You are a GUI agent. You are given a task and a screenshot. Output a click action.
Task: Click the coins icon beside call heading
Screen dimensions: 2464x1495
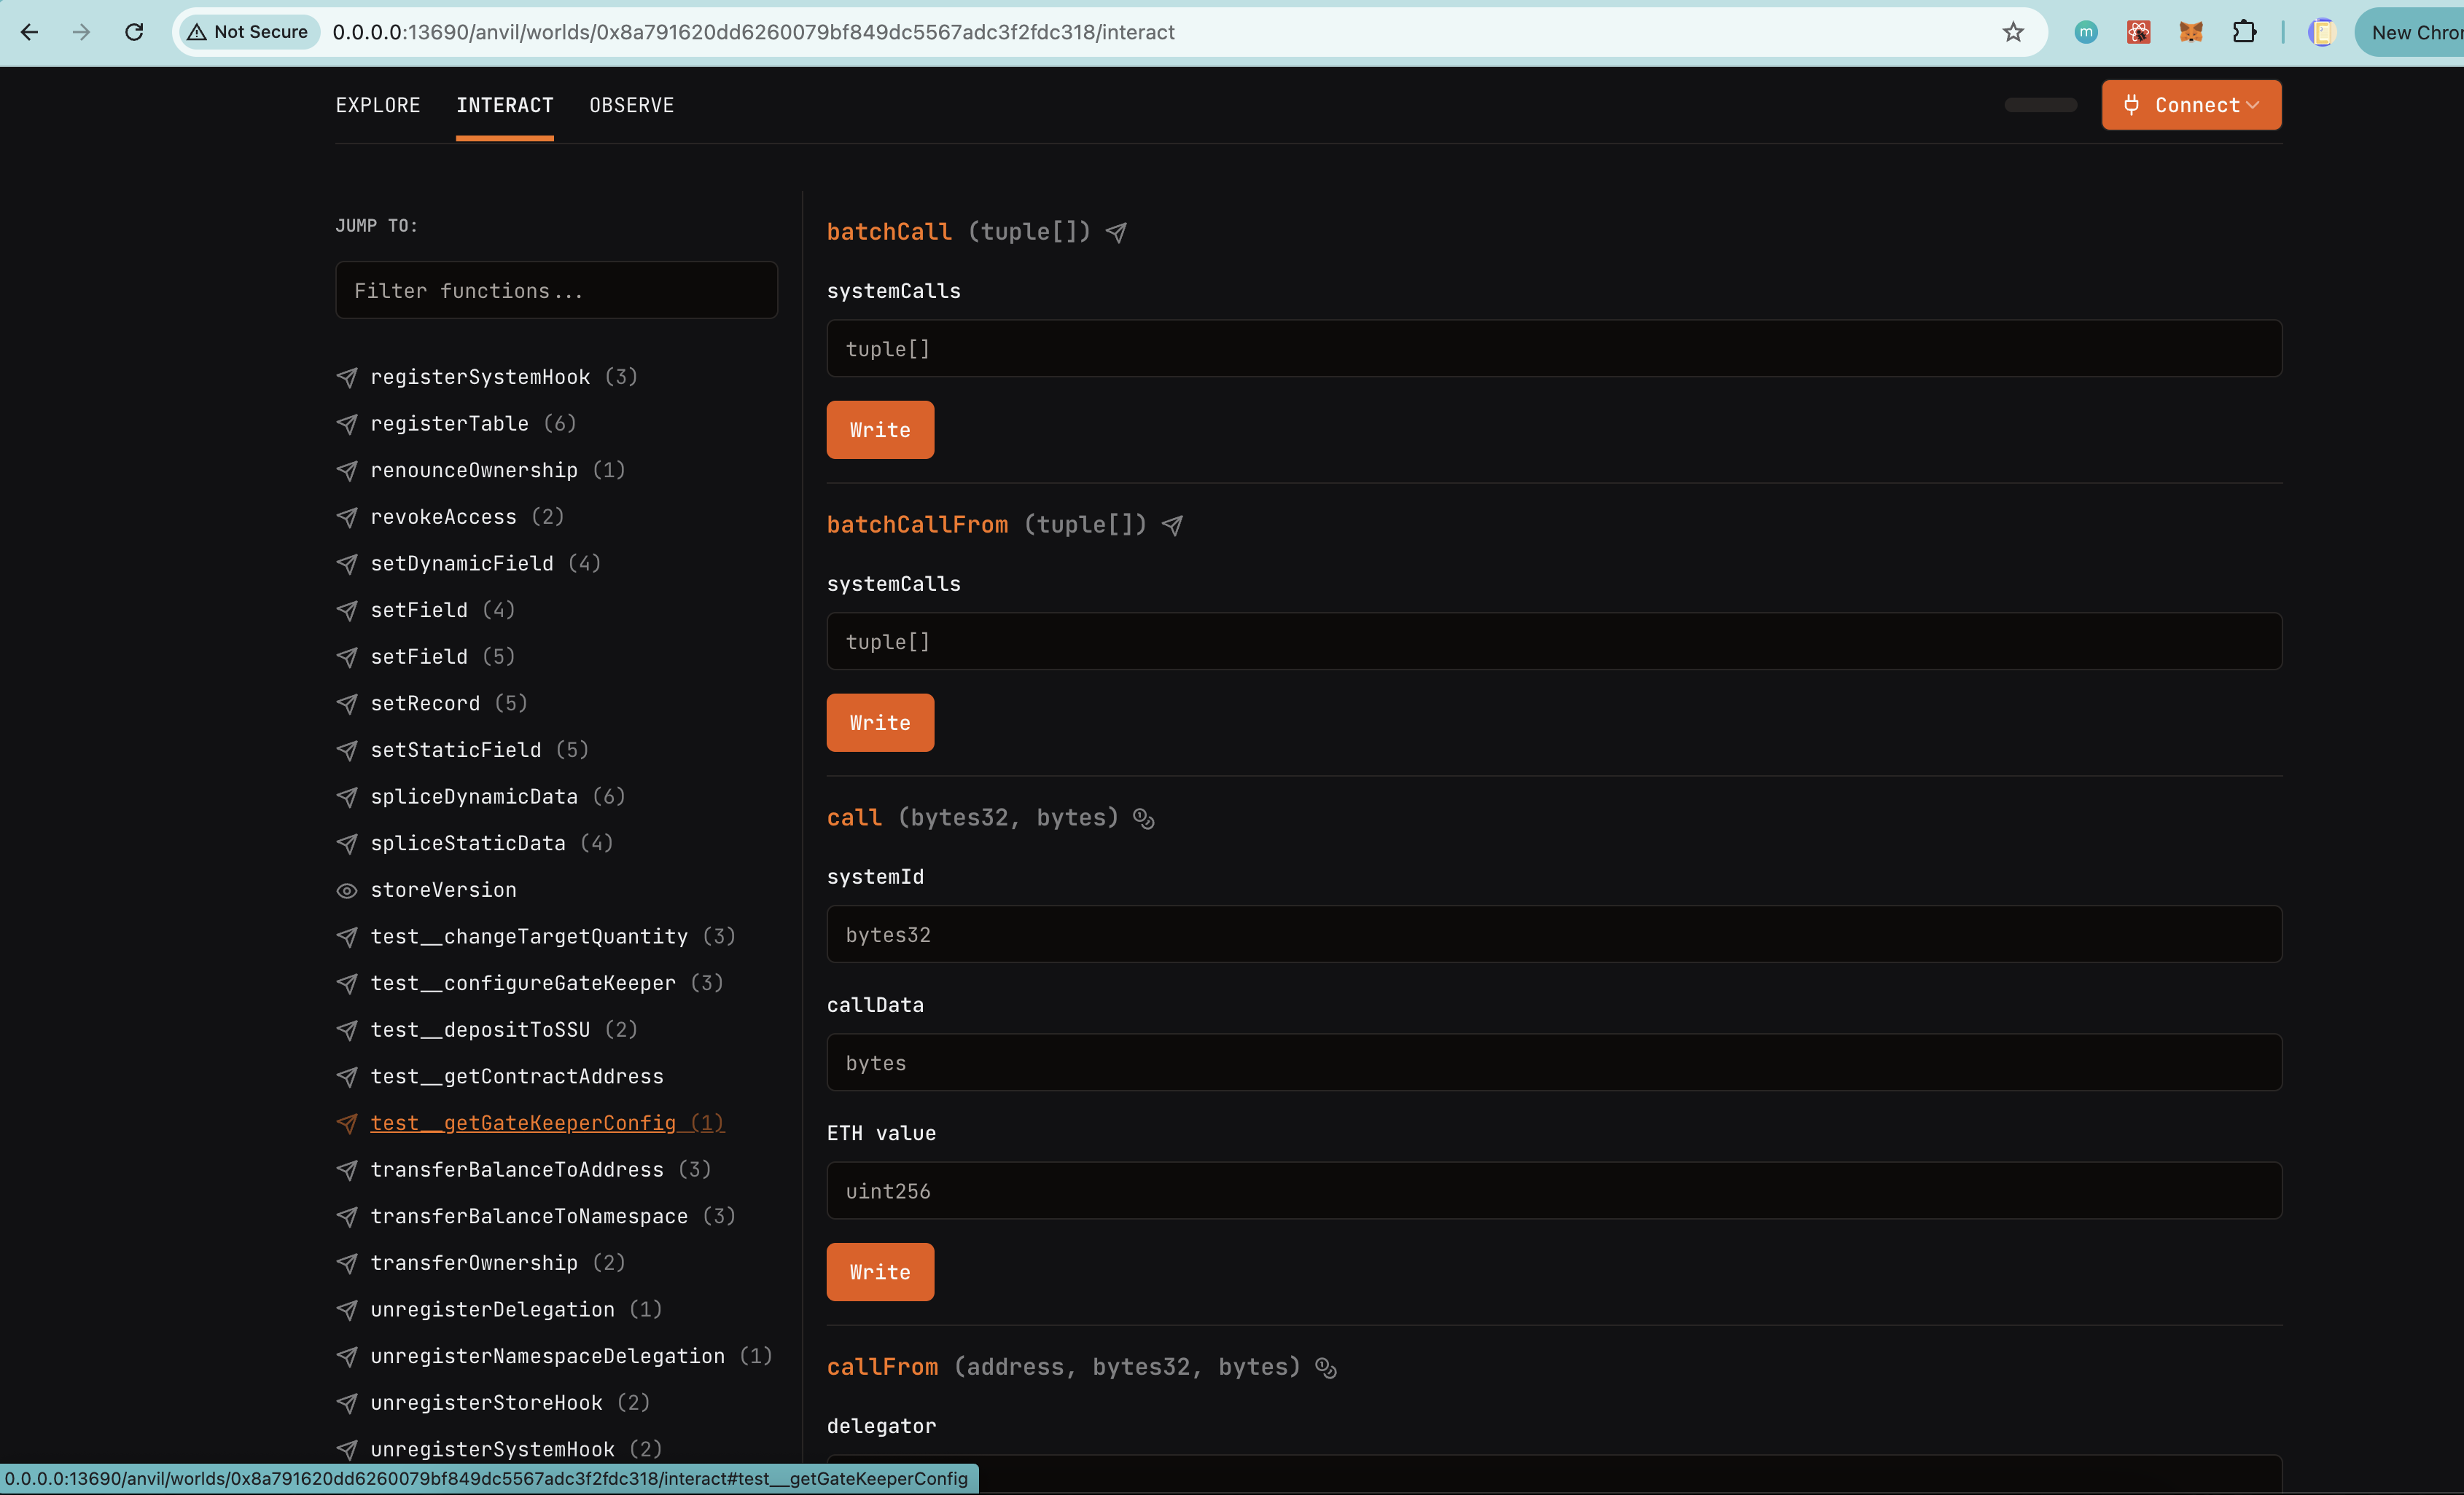[x=1144, y=818]
